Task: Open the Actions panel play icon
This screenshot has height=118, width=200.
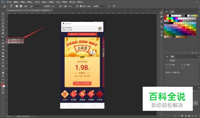Action: (x=162, y=17)
